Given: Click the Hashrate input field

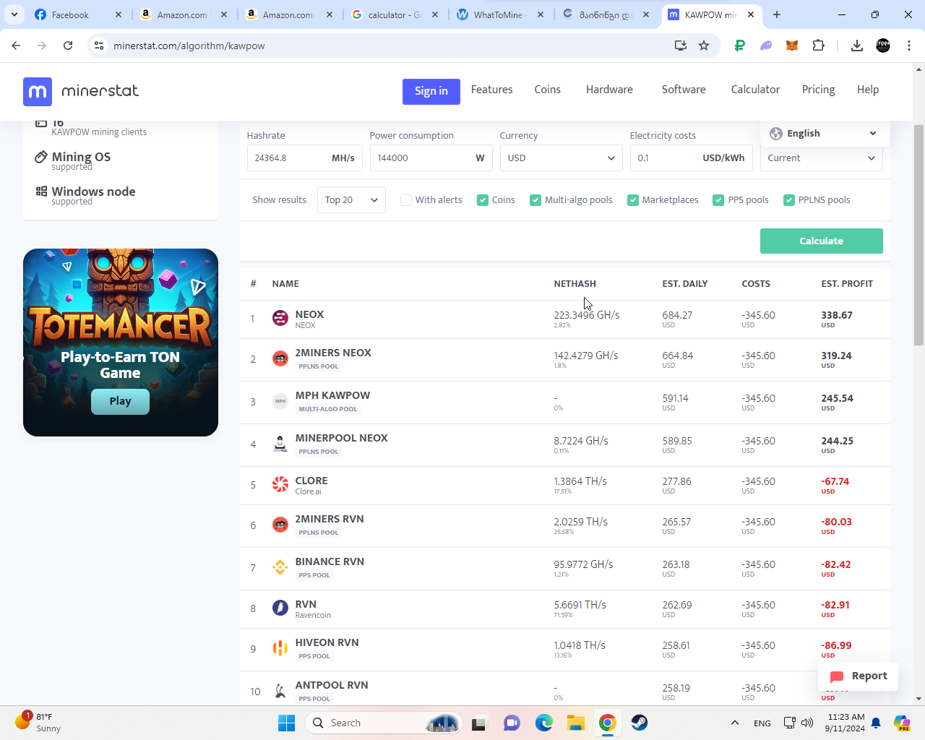Looking at the screenshot, I should point(289,158).
